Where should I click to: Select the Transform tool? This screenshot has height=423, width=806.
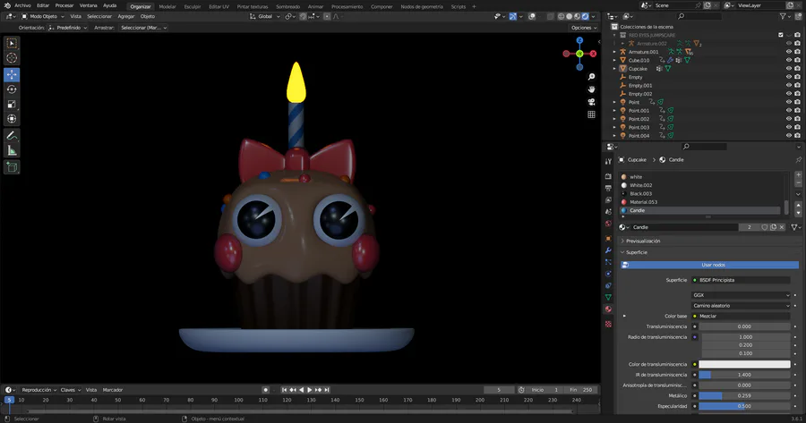click(x=12, y=119)
